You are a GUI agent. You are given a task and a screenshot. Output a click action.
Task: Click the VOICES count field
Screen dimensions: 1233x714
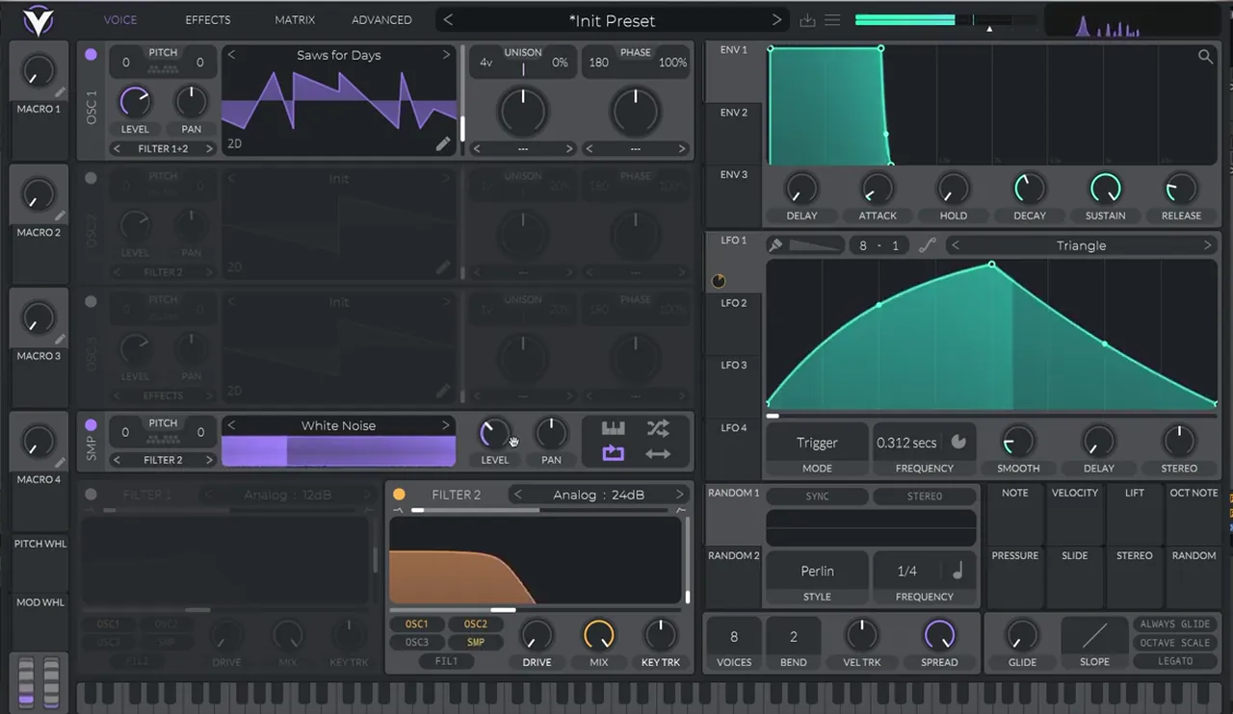[x=734, y=636]
